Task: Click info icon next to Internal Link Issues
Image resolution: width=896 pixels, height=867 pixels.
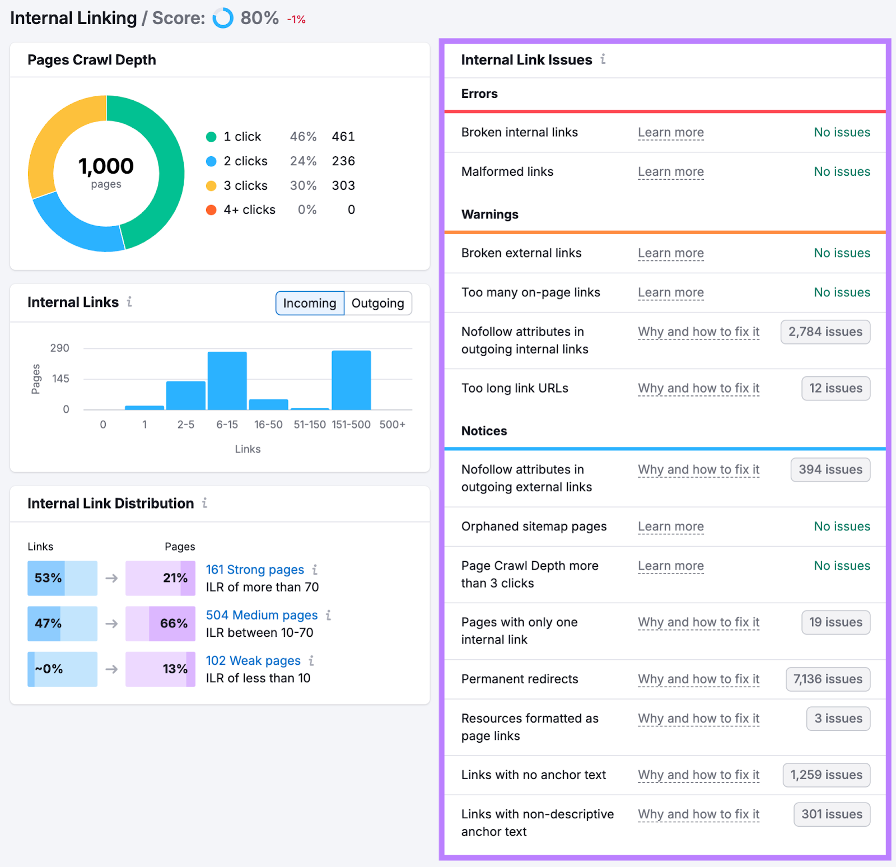Action: click(x=603, y=59)
